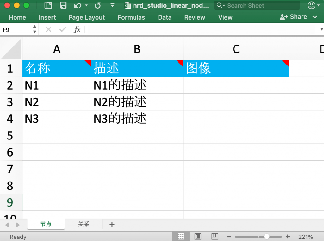Click the Share button
Viewport: 324px width, 241px height.
294,17
